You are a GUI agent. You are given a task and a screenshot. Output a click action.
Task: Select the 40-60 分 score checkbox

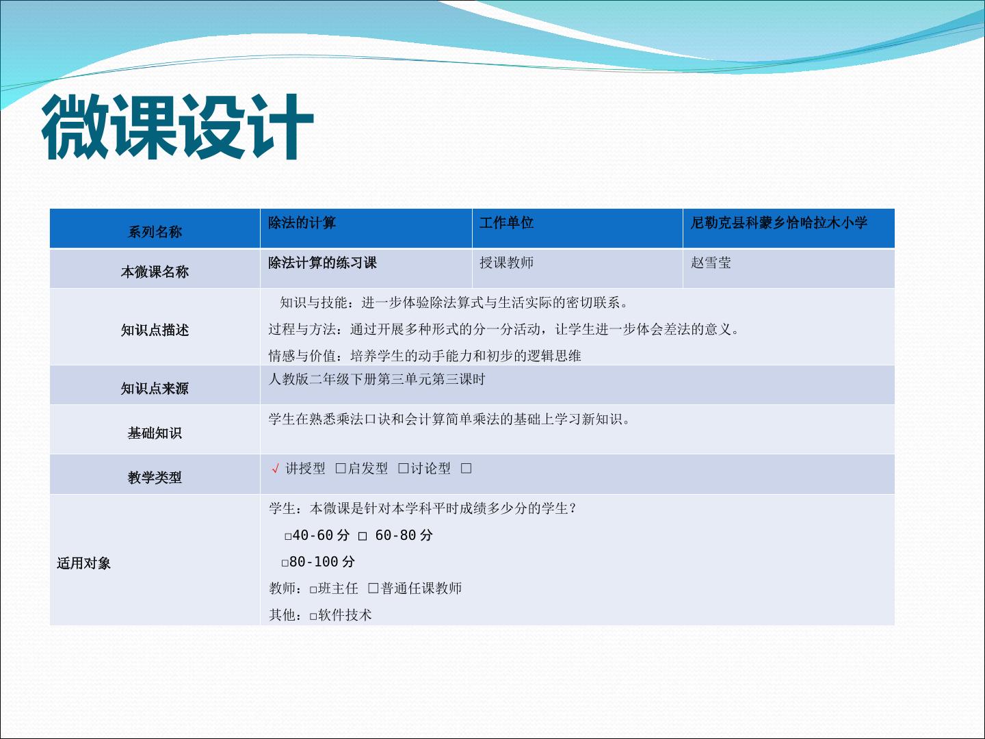click(289, 536)
